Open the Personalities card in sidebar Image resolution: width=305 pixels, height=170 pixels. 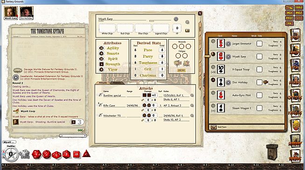click(x=295, y=80)
